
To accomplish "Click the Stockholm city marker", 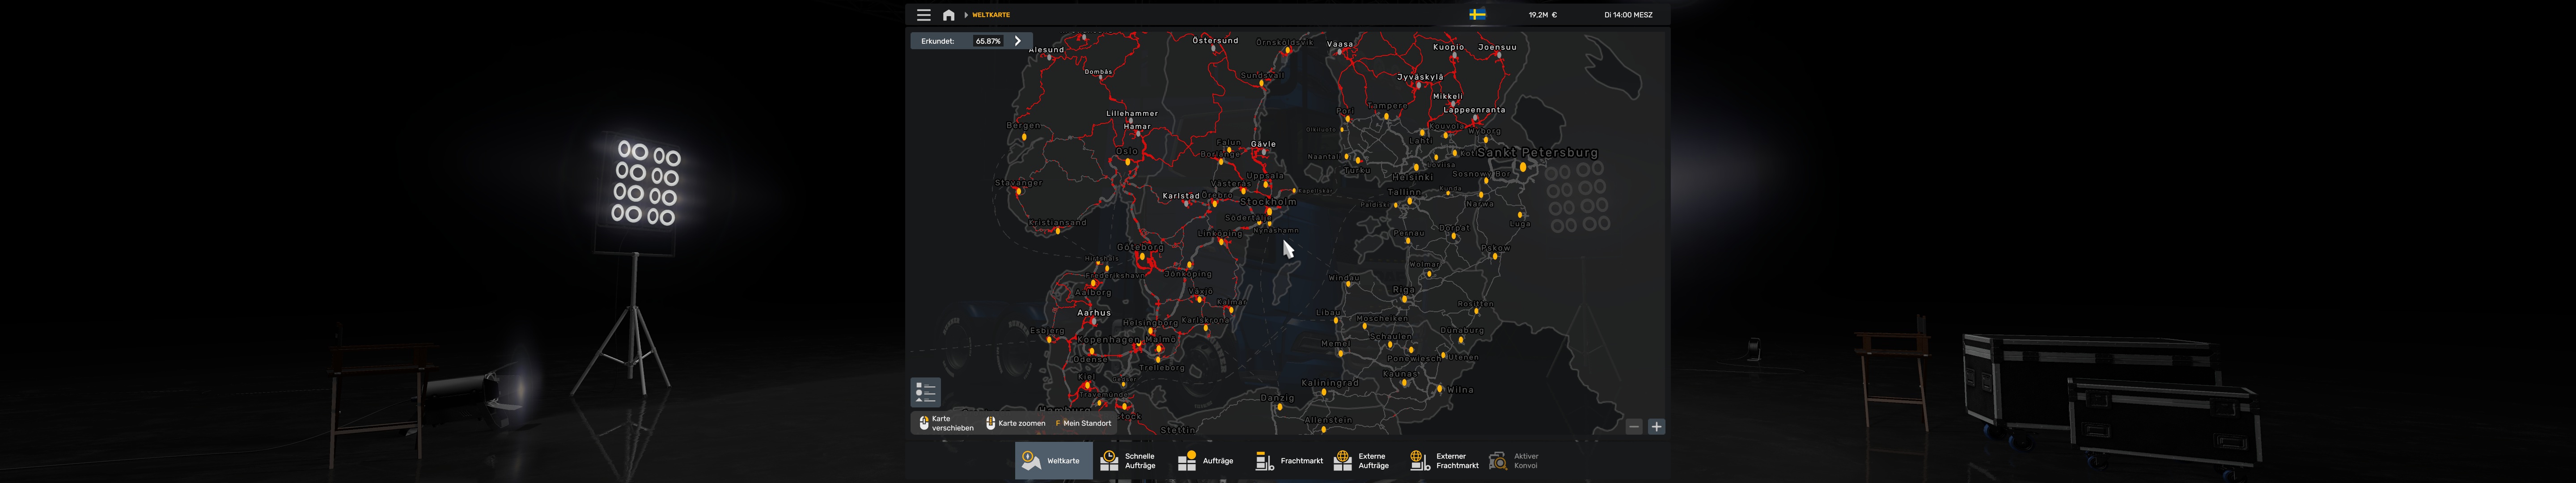I will click(1270, 211).
